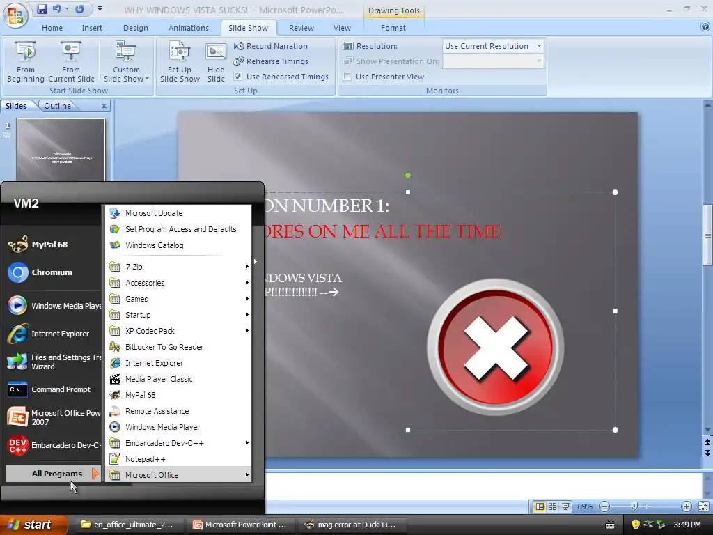This screenshot has width=713, height=535.
Task: Expand the Microsoft Office folder
Action: pyautogui.click(x=179, y=475)
